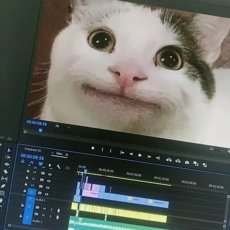This screenshot has width=230, height=230.
Task: Hide track V1 output with eye
Action: tap(47, 194)
